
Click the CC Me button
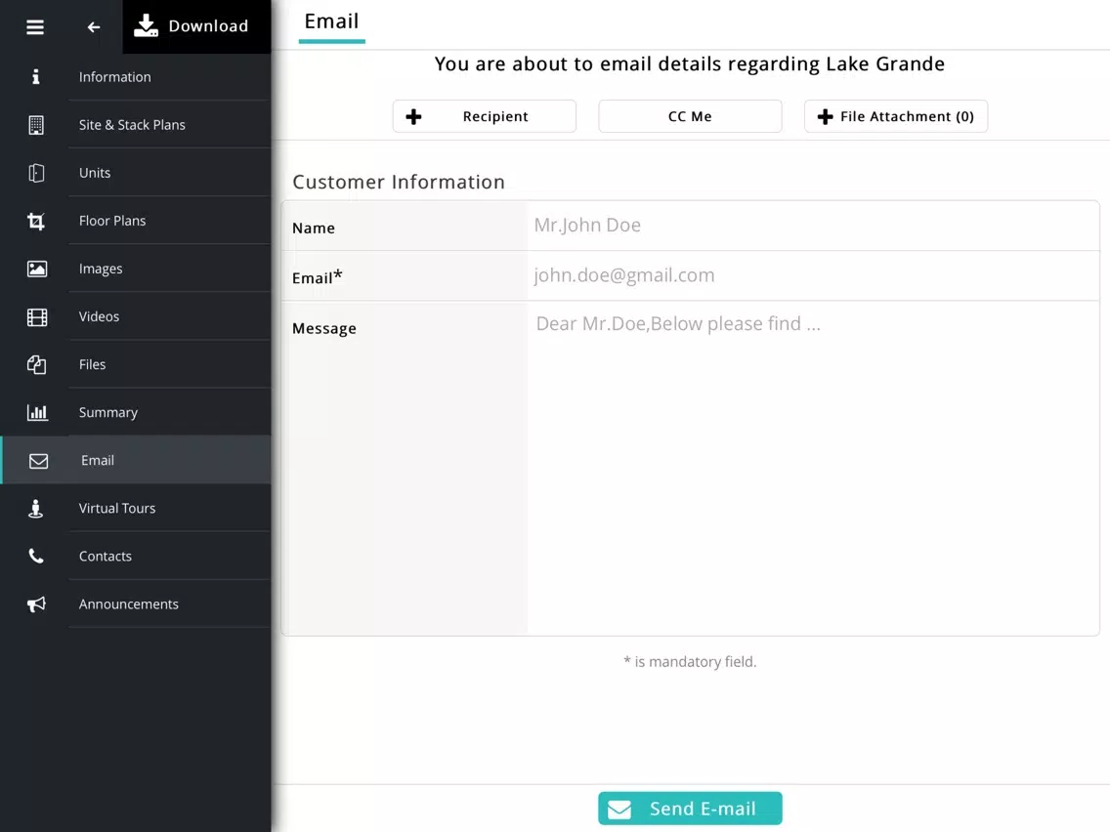[690, 116]
